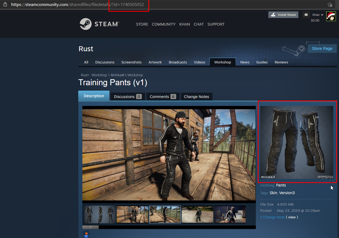This screenshot has height=238, width=339.
Task: Click the $0.00 wallet balance
Action: [x=315, y=20]
